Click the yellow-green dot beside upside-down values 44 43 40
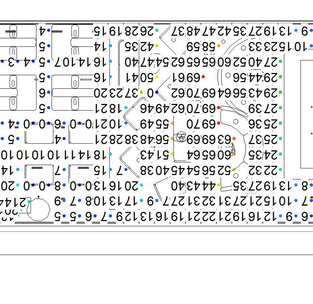 click(219, 185)
